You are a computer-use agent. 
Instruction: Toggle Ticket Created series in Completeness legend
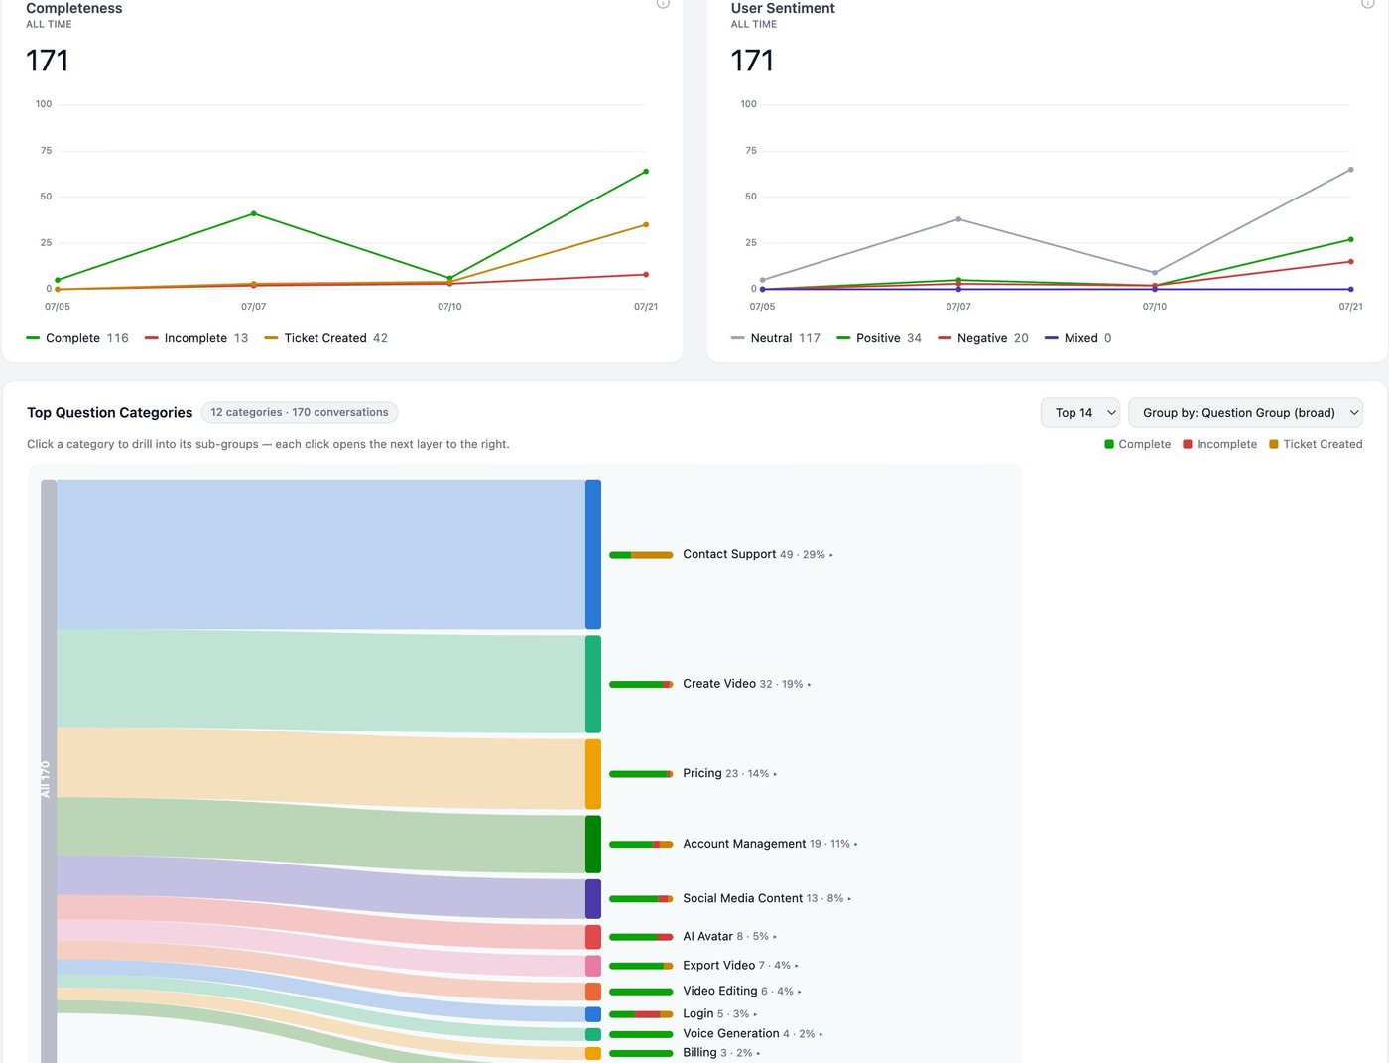tap(326, 338)
